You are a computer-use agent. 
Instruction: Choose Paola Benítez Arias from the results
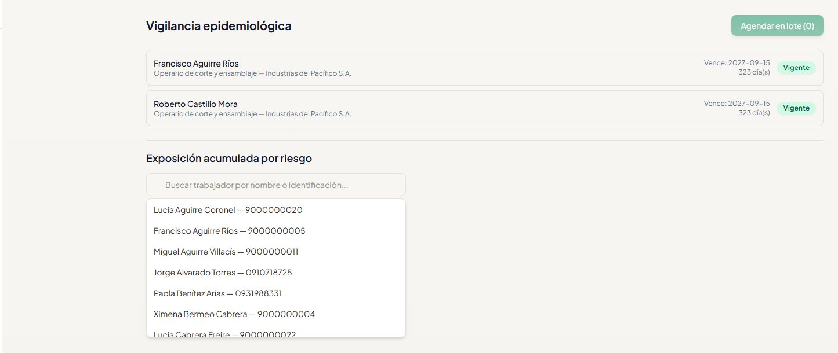point(276,293)
